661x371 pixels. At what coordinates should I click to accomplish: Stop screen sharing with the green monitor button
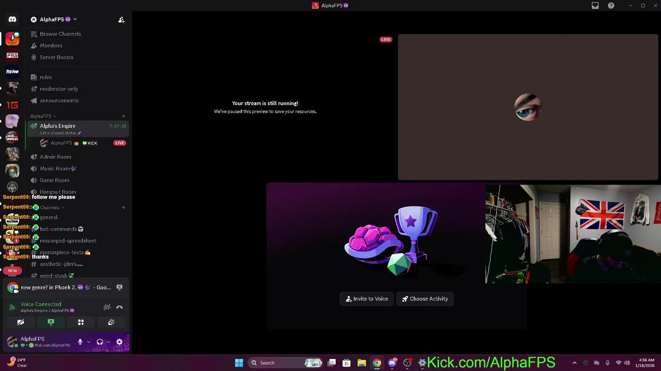pos(51,322)
